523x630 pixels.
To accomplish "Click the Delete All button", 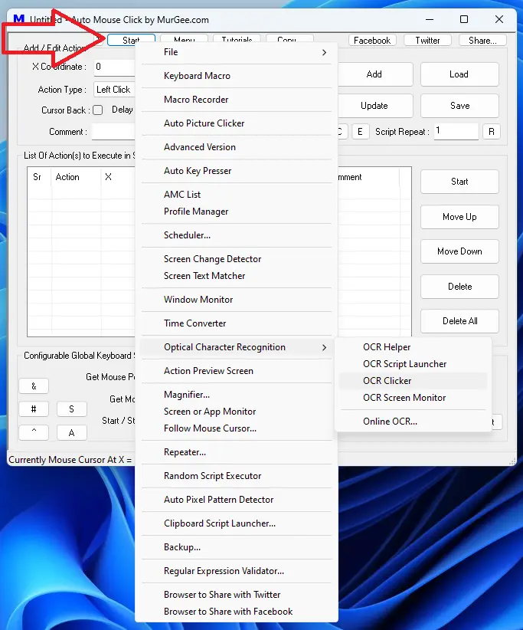I will click(x=459, y=321).
